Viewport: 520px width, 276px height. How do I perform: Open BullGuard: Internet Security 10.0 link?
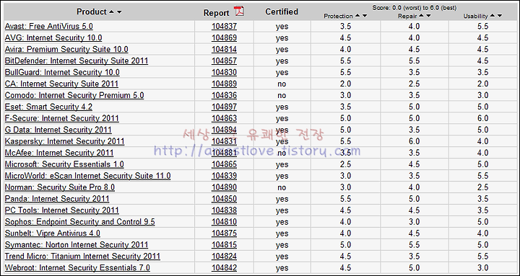pyautogui.click(x=62, y=72)
